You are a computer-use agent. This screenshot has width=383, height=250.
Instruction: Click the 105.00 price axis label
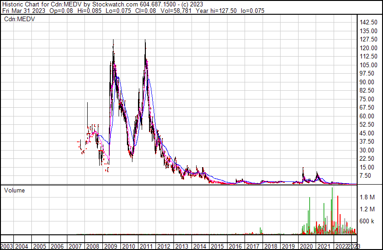point(369,65)
